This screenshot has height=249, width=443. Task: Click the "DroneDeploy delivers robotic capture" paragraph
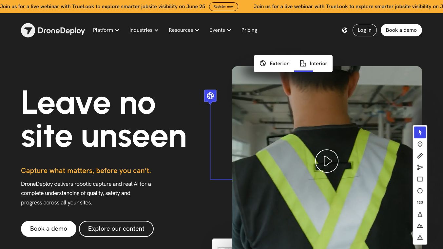[x=86, y=193]
